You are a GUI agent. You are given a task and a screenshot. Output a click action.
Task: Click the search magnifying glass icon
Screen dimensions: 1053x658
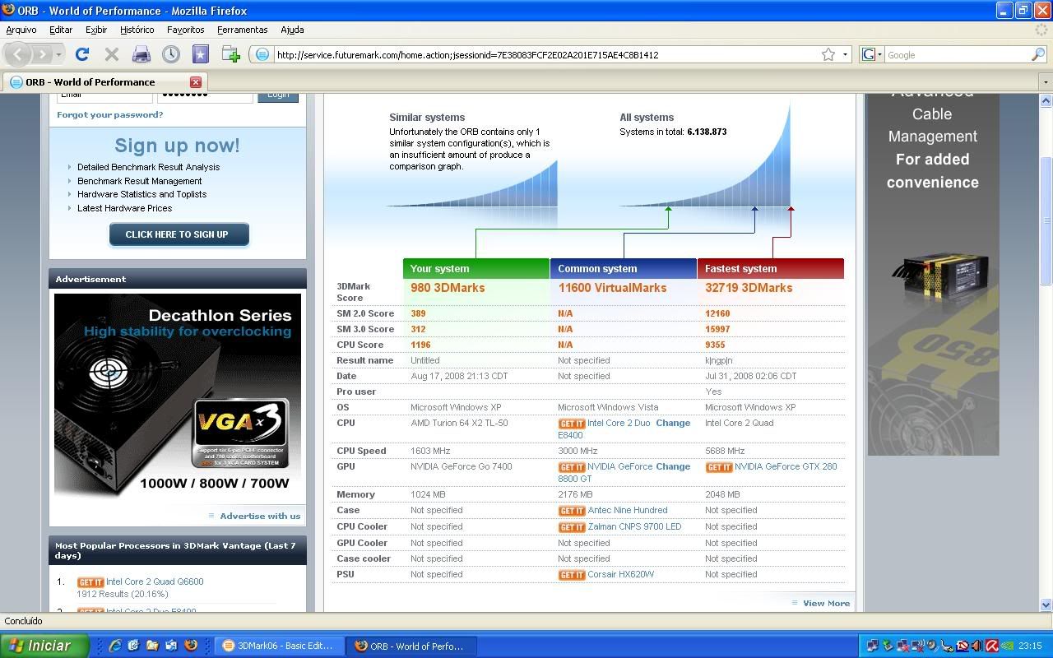point(1038,54)
